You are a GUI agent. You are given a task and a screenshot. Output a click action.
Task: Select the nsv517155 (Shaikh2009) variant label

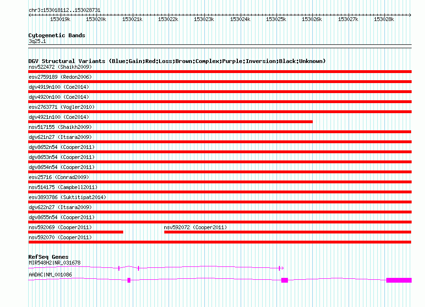click(60, 127)
